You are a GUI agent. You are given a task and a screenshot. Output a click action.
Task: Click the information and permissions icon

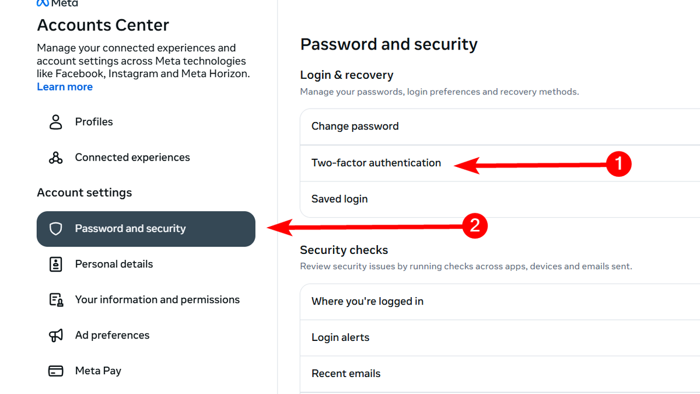pos(56,300)
